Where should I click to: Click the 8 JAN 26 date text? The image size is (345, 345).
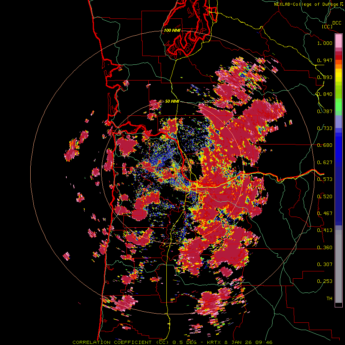(x=238, y=342)
